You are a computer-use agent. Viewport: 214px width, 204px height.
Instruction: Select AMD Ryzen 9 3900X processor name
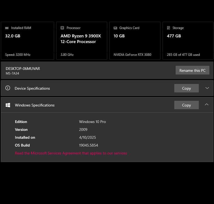(x=81, y=39)
